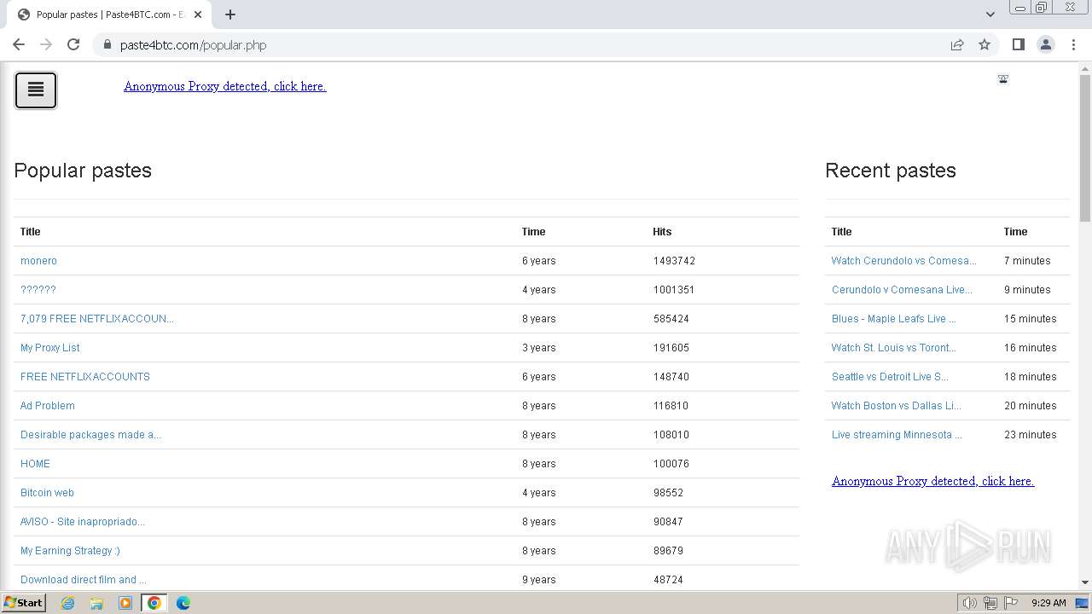The width and height of the screenshot is (1092, 614).
Task: Open the monero paste
Action: (x=38, y=261)
